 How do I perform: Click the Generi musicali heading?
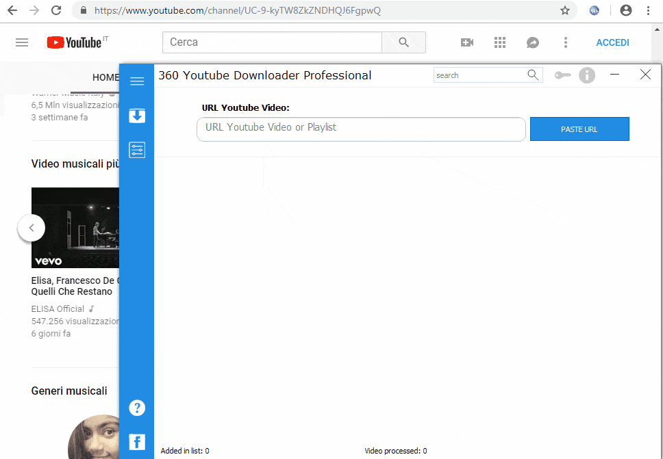coord(69,391)
